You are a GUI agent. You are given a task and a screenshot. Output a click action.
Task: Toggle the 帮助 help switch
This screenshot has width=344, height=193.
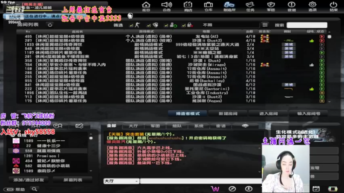click(9, 189)
